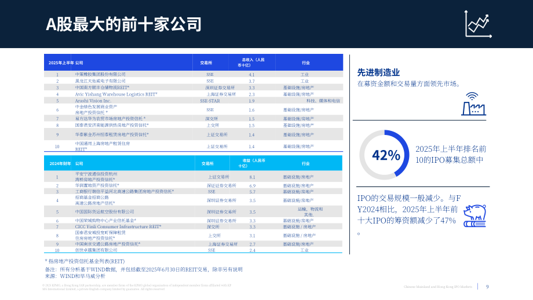The width and height of the screenshot is (533, 300).
Task: Select the row 中策橡胶集团股份有限公司
Action: pyautogui.click(x=194, y=74)
